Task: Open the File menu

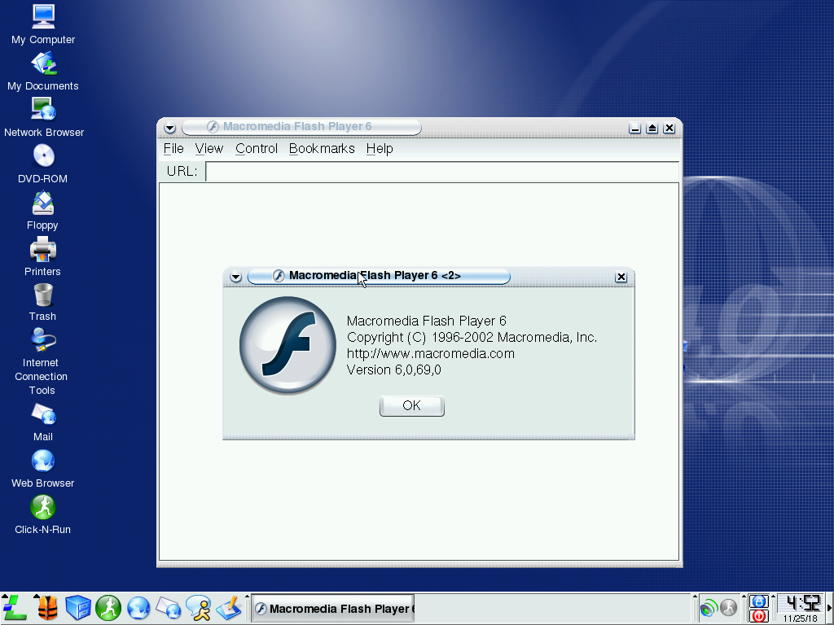Action: [x=173, y=149]
